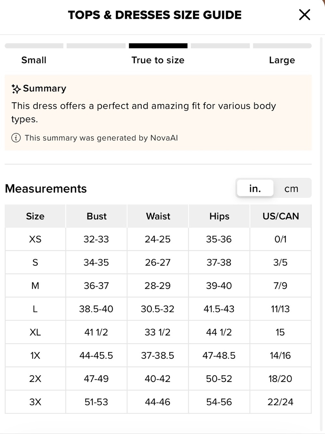Viewport: 325px width, 434px height.
Task: Tap the sparkle icon next to Summary
Action: point(16,89)
